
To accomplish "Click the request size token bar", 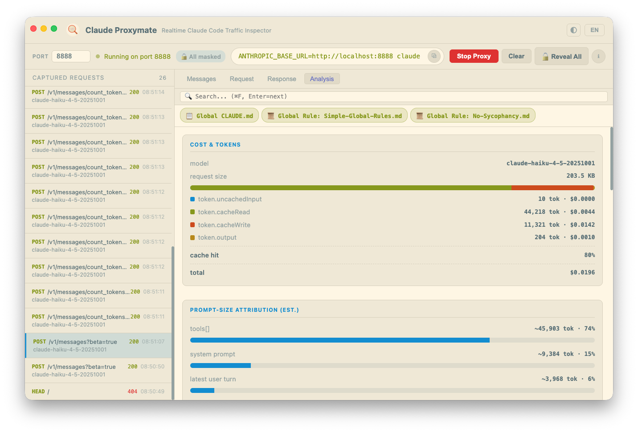I will click(393, 188).
